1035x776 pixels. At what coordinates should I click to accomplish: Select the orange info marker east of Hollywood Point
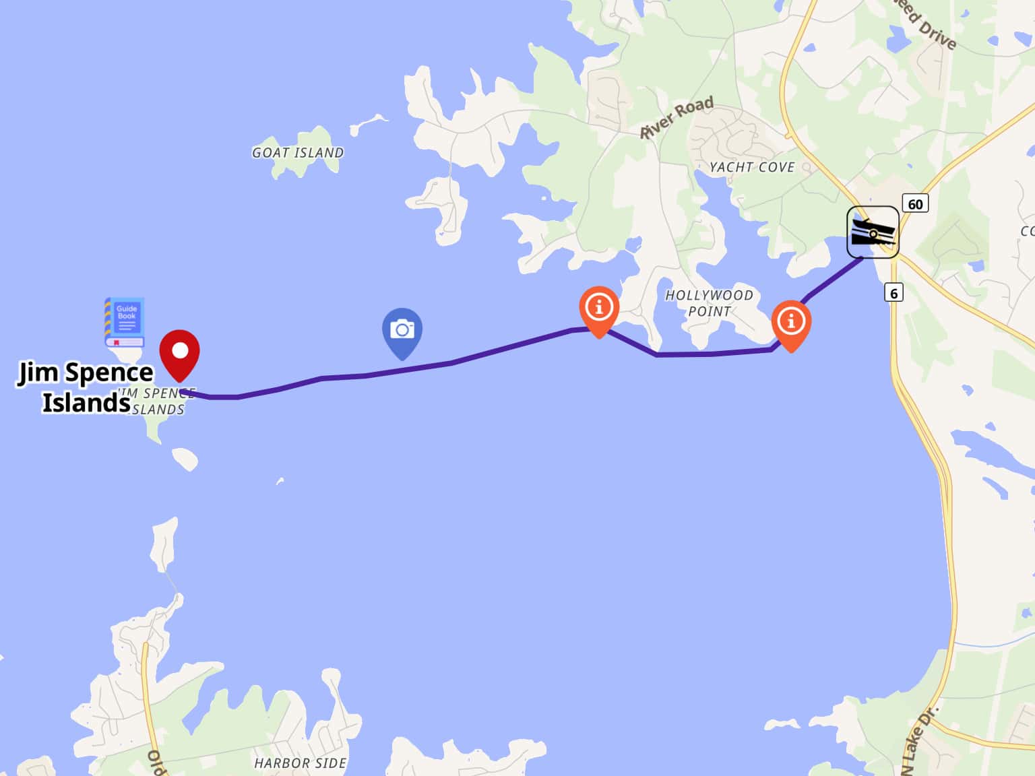pyautogui.click(x=791, y=326)
